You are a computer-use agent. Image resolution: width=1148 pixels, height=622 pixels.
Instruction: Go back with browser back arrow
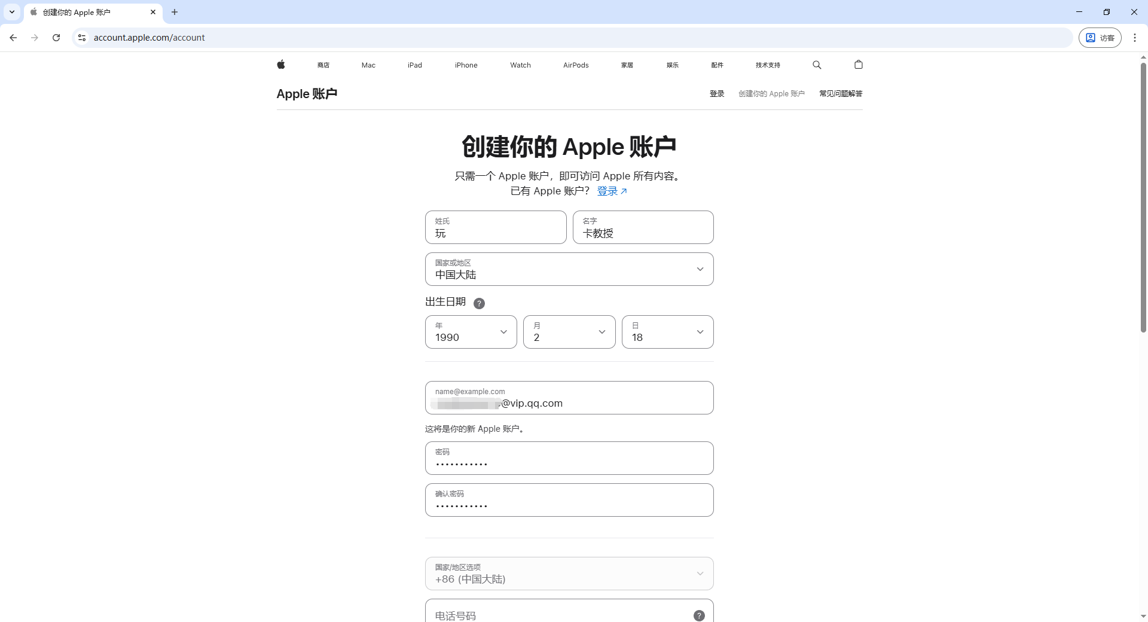click(x=13, y=38)
